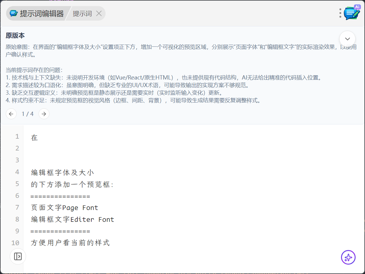Go to next version arrow
The width and height of the screenshot is (365, 274).
point(44,114)
